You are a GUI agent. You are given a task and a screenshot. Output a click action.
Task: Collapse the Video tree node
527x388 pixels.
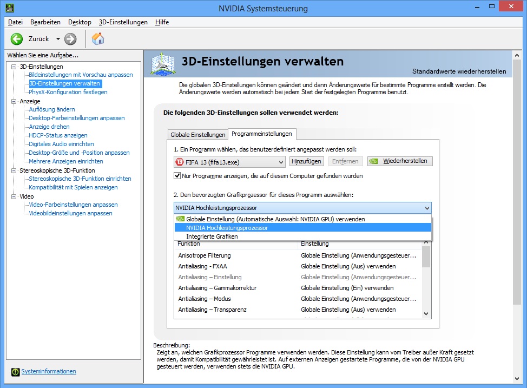(14, 196)
